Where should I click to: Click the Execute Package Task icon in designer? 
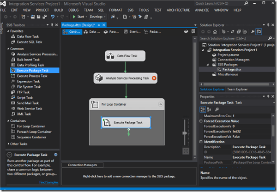click(107, 123)
